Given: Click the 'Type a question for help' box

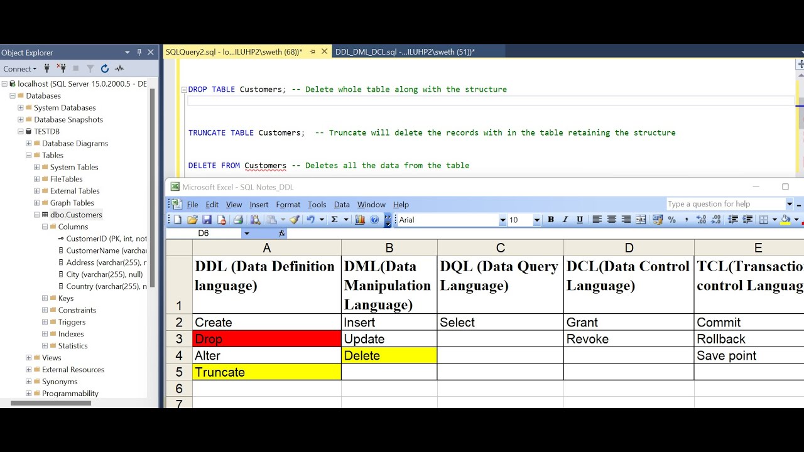Looking at the screenshot, I should (x=725, y=204).
